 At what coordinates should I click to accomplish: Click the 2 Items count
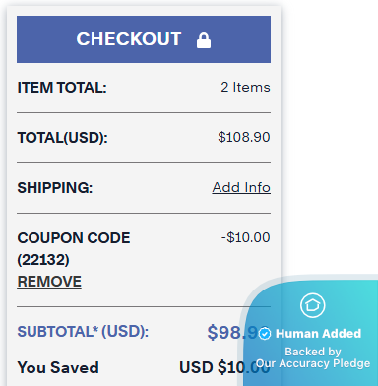pyautogui.click(x=245, y=87)
